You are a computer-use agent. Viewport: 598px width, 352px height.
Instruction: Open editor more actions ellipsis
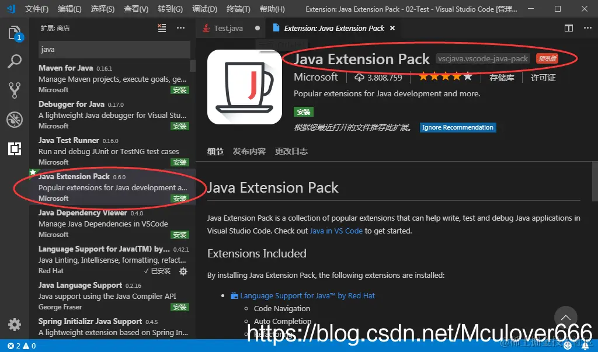point(587,28)
